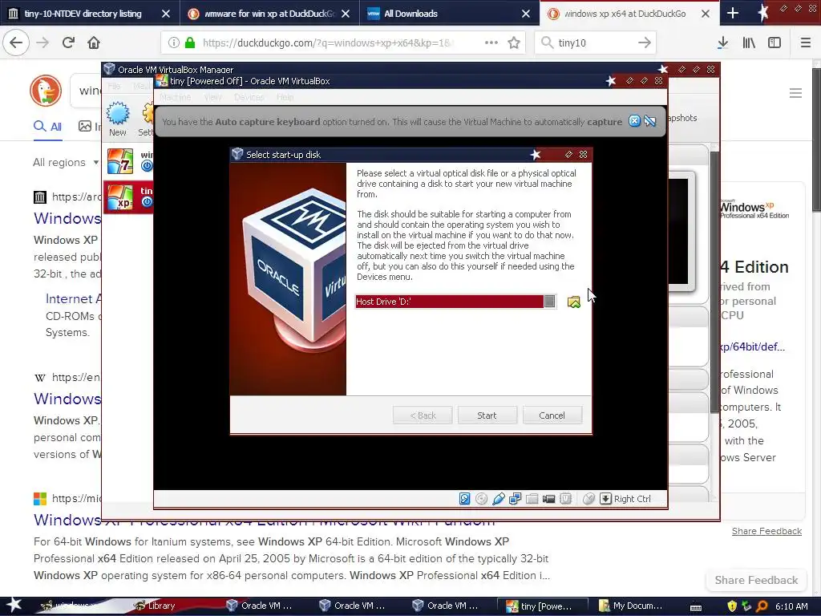This screenshot has width=821, height=616.
Task: Click Share Feedback button at bottom right
Action: coord(756,580)
